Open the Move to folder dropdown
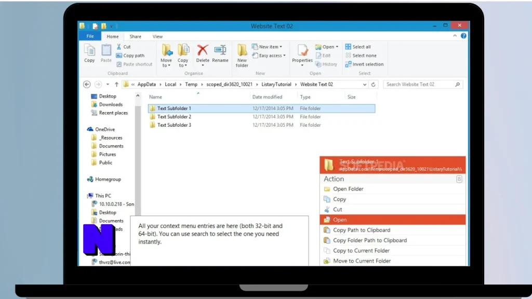Viewport: 532px width, 299px height. point(166,56)
